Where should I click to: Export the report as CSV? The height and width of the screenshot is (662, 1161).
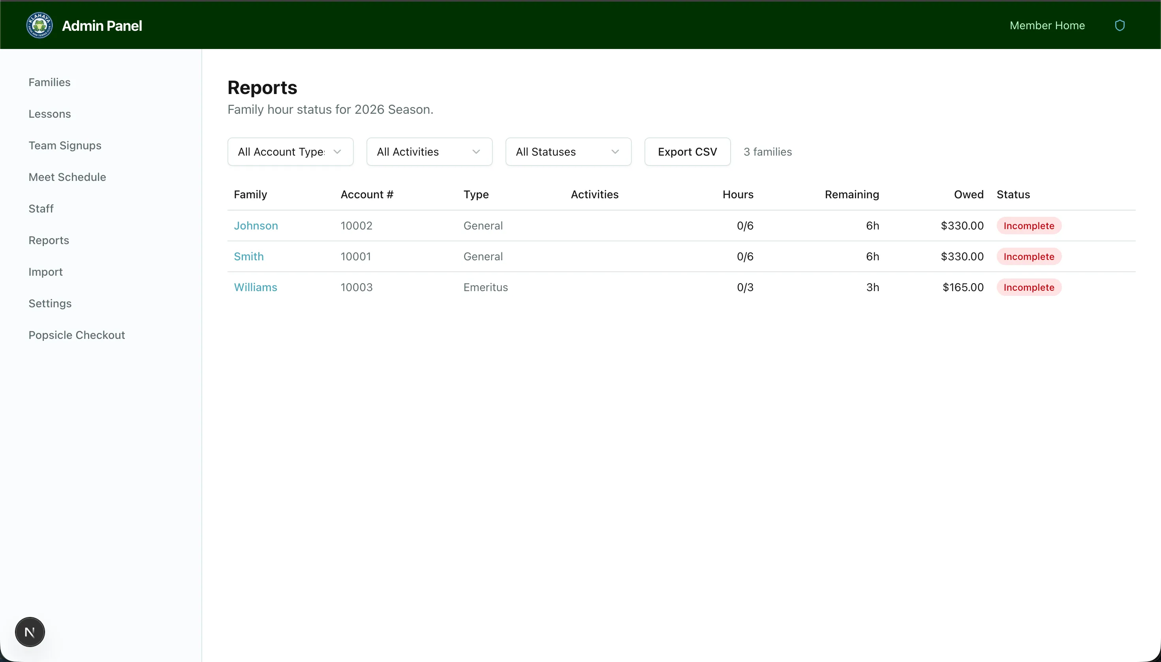[687, 152]
